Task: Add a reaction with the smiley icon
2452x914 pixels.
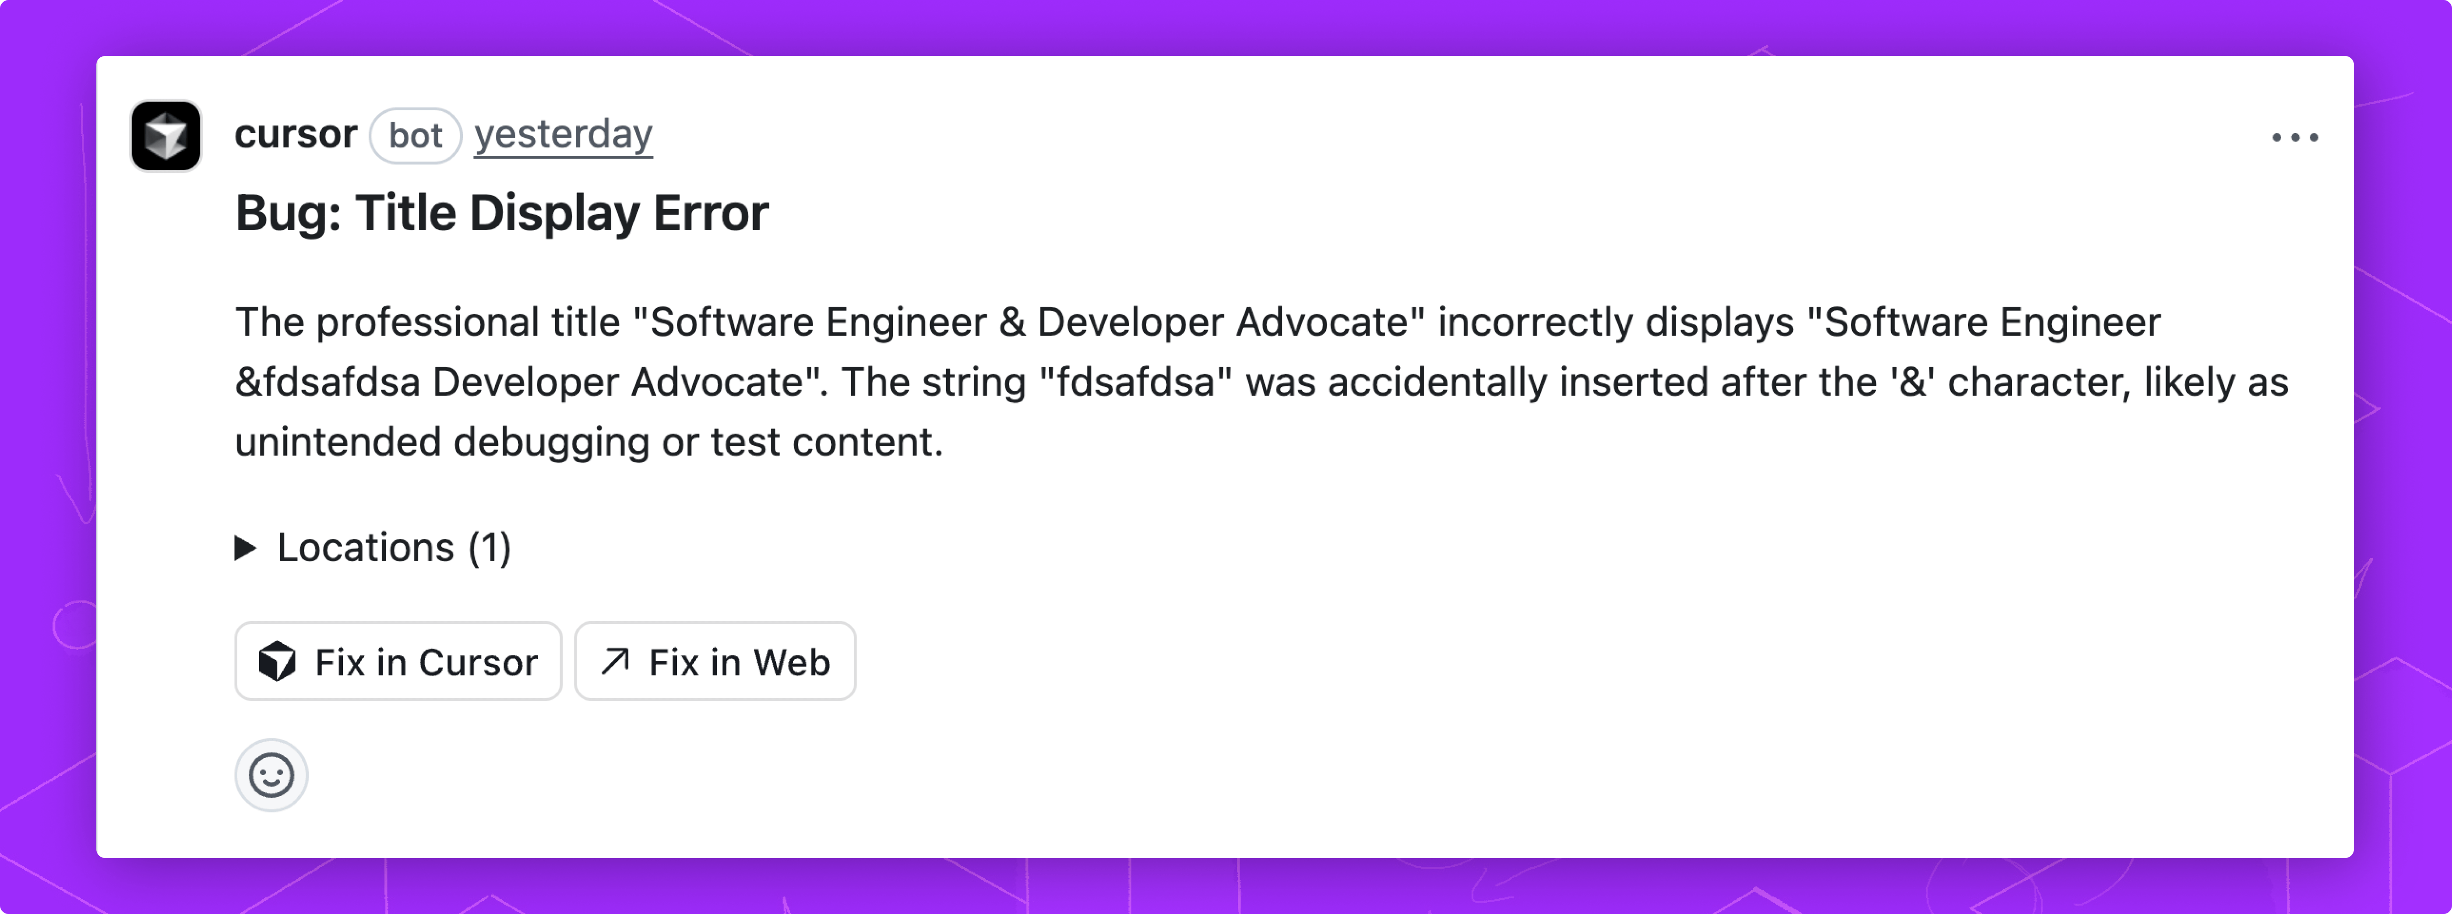Action: [x=271, y=775]
